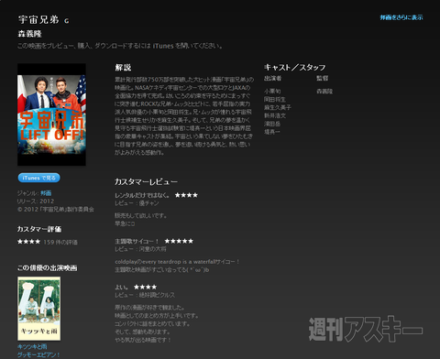
Task: Click the 'レンタルだけではなく。' review title
Action: click(x=142, y=195)
